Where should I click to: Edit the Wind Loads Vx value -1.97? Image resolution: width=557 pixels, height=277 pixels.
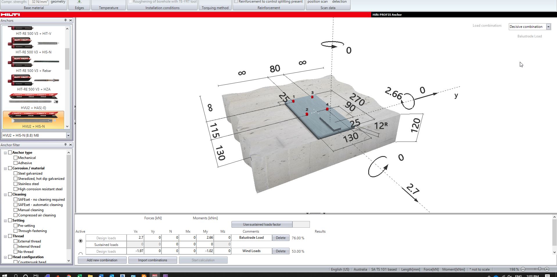coord(135,251)
